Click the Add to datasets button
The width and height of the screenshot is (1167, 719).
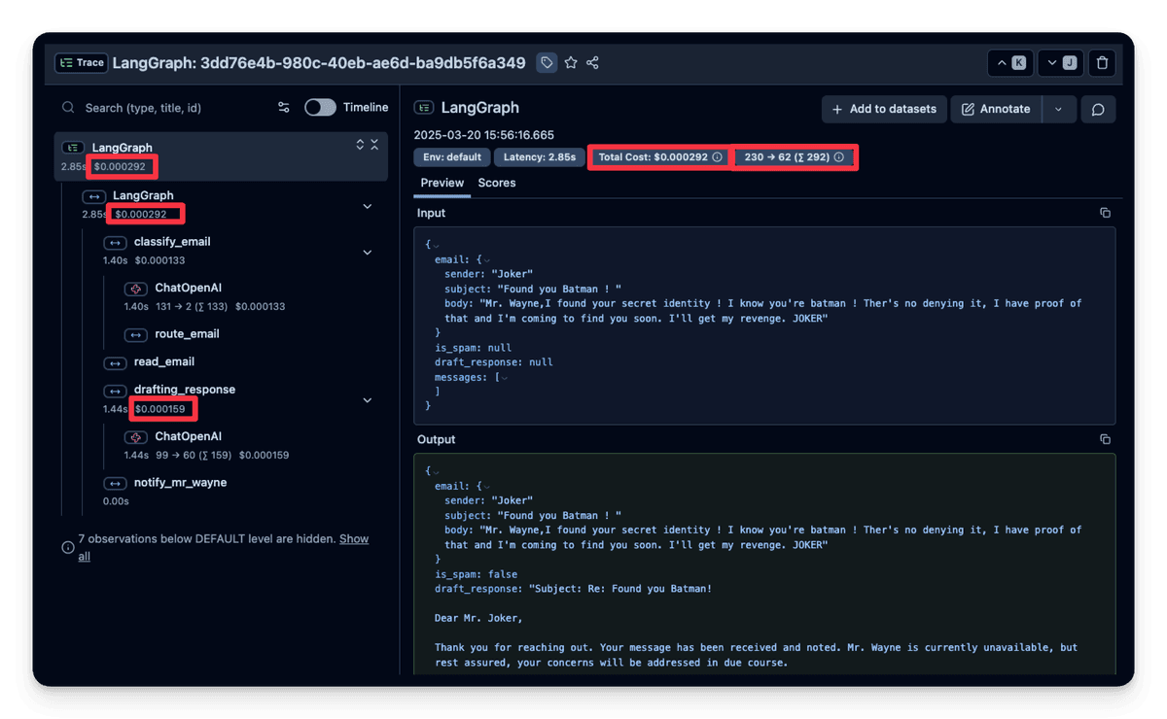(884, 109)
